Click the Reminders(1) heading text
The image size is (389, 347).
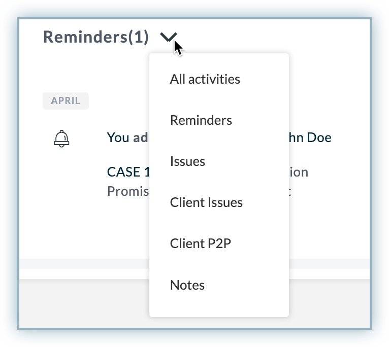(96, 37)
